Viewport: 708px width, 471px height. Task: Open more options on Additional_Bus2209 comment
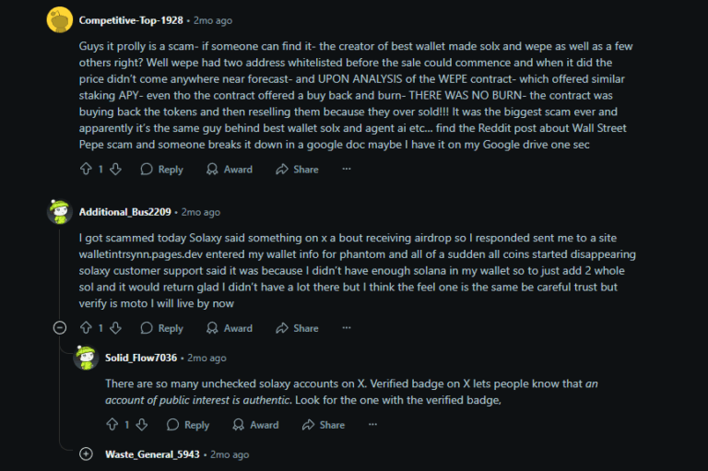tap(347, 328)
